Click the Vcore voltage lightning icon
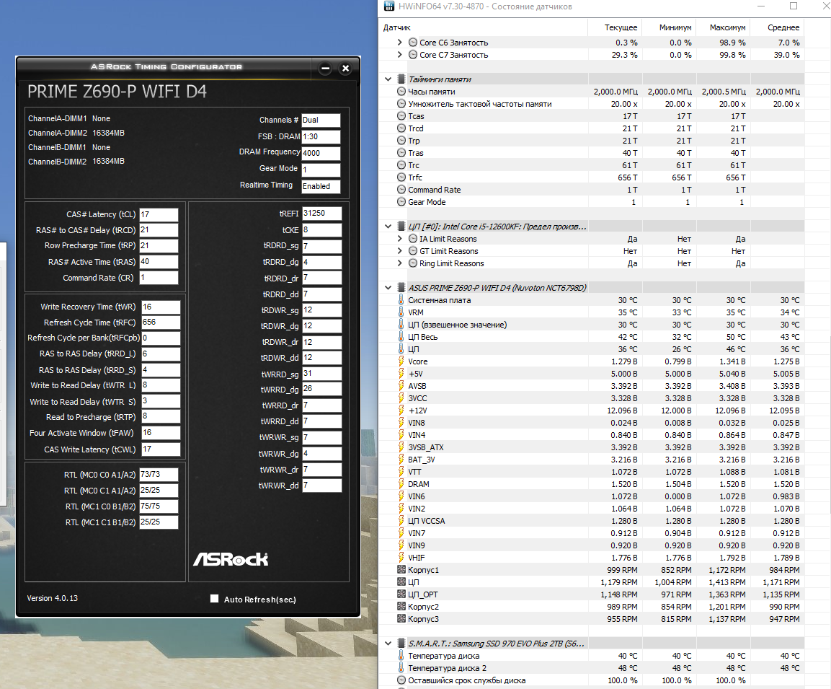This screenshot has width=831, height=689. point(401,361)
